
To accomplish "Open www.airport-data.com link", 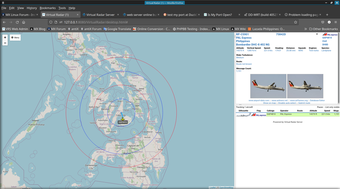I will [259, 101].
